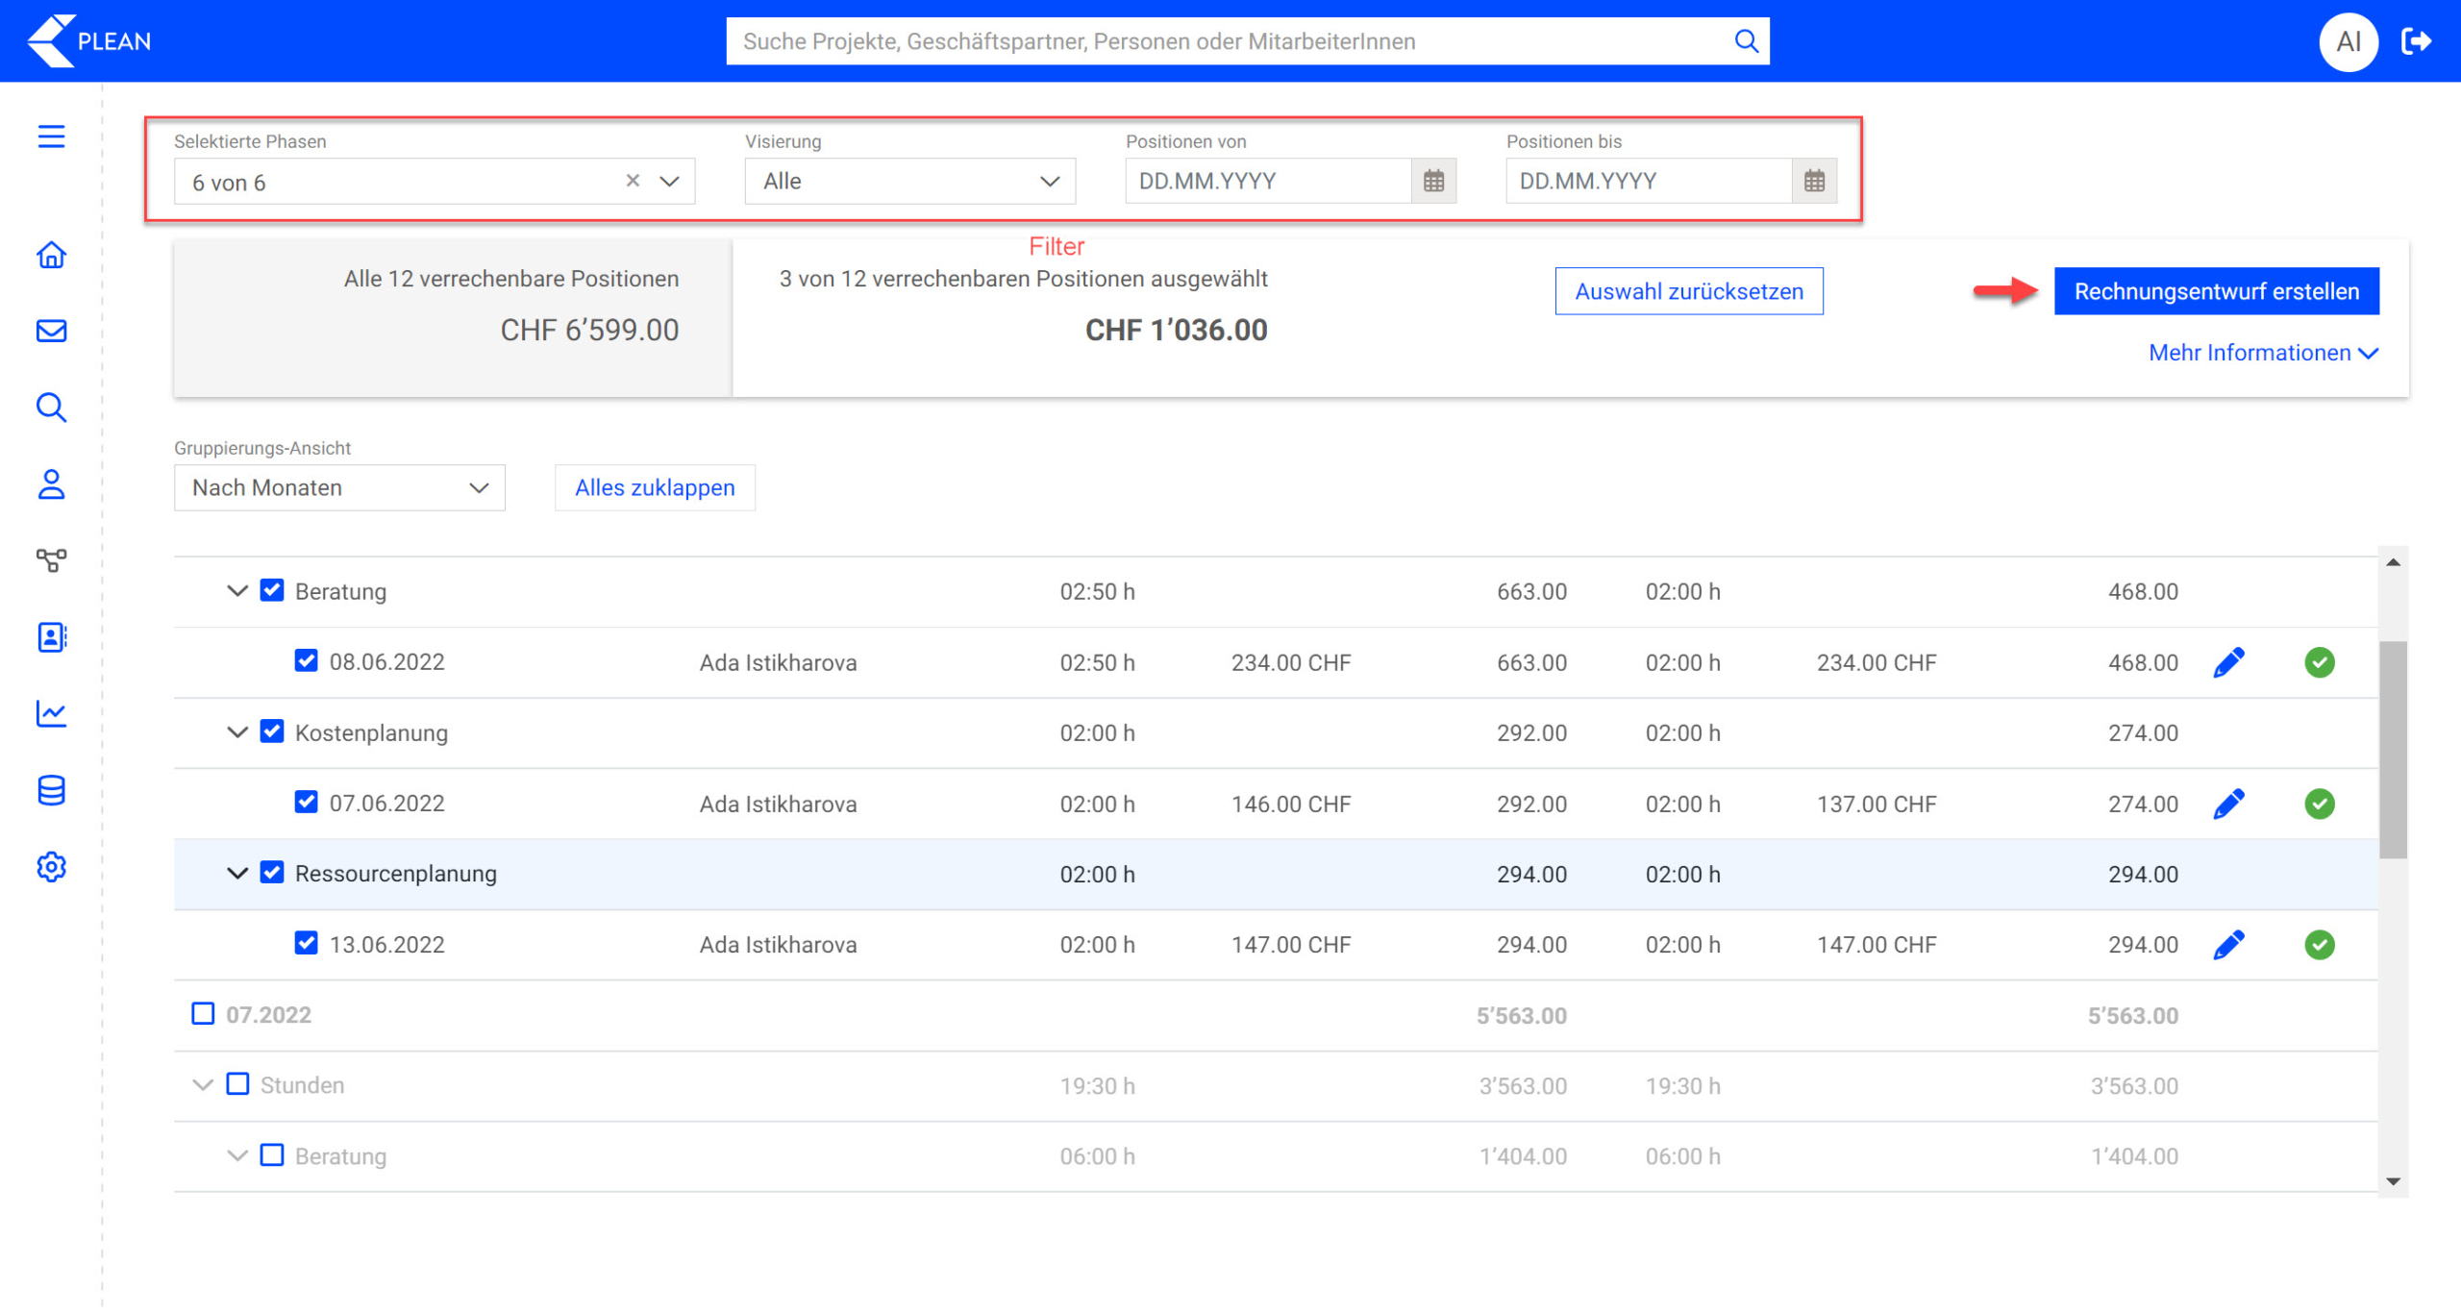Click the table vertical scrollbar thumb
This screenshot has height=1314, width=2461.
[x=2392, y=750]
